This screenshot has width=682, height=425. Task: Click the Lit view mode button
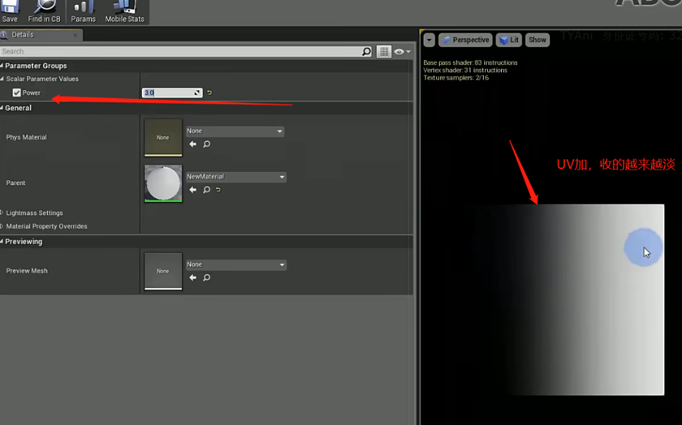(509, 40)
